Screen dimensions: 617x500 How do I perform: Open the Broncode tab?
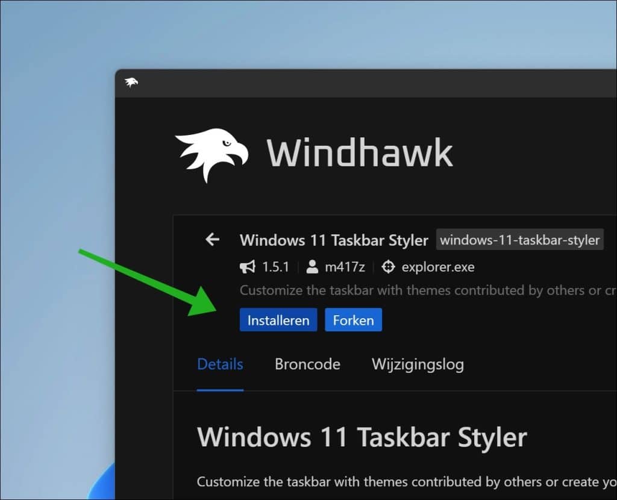tap(307, 364)
